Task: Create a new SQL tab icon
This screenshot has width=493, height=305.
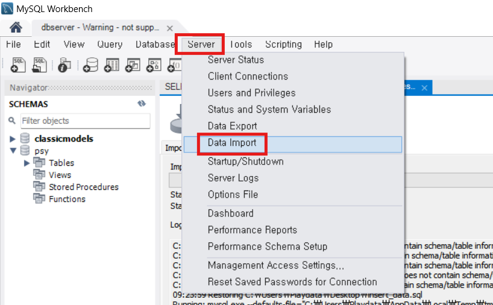Action: click(18, 65)
